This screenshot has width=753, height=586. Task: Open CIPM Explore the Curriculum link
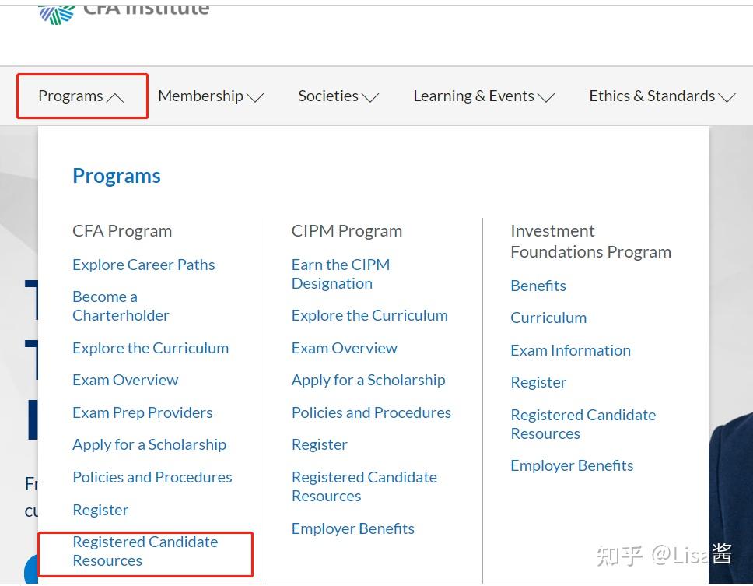pyautogui.click(x=369, y=315)
